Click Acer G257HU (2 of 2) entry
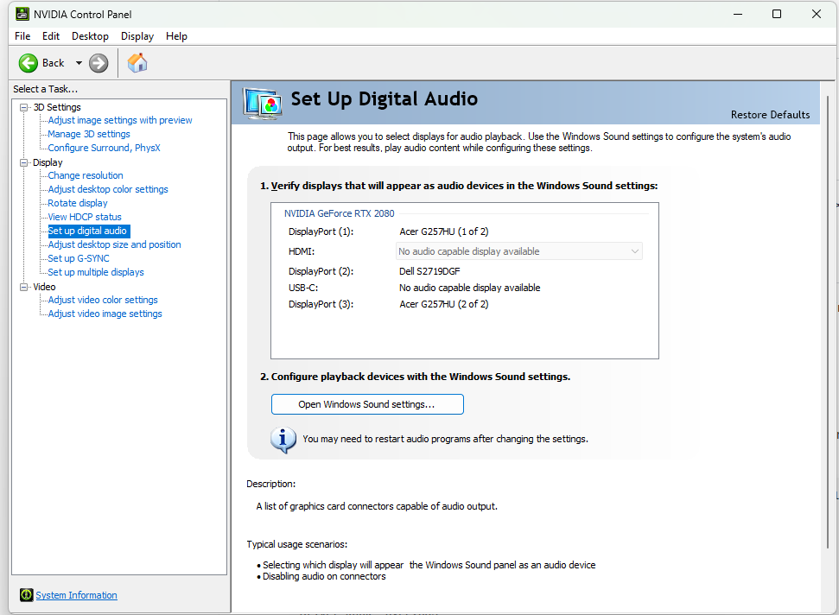839x615 pixels. (443, 304)
